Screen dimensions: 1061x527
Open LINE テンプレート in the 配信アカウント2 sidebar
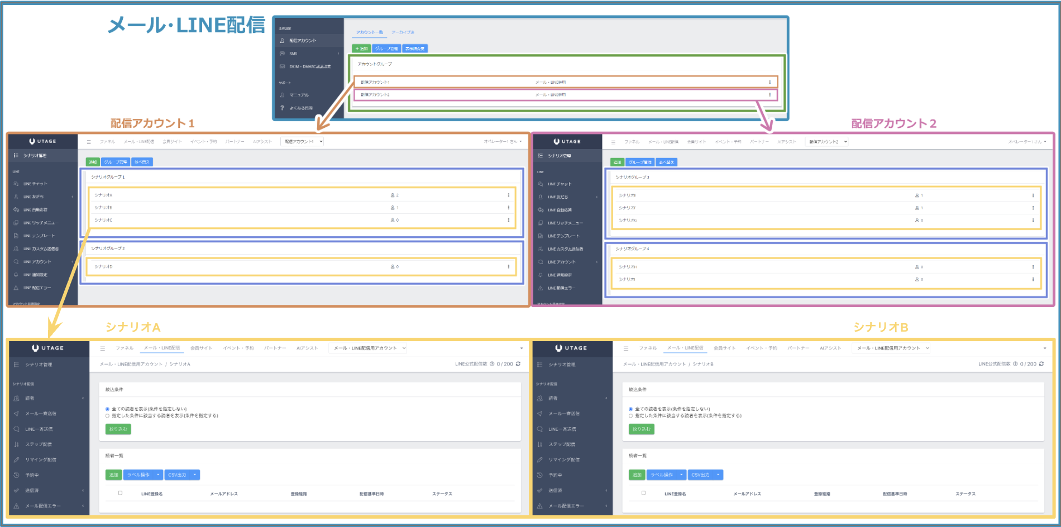[563, 236]
